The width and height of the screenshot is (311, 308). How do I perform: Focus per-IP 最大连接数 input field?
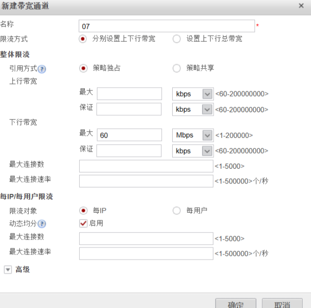(146, 238)
